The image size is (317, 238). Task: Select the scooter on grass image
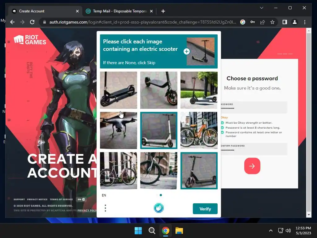point(199,90)
